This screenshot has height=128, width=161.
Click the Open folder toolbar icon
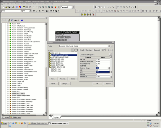pyautogui.click(x=6, y=7)
